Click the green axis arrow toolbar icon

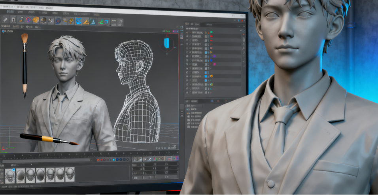tap(100, 22)
